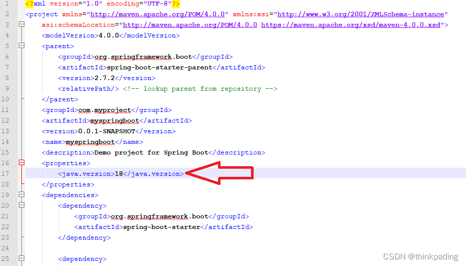The width and height of the screenshot is (466, 266).
Task: Click line number 1 in the margin
Action: point(7,4)
